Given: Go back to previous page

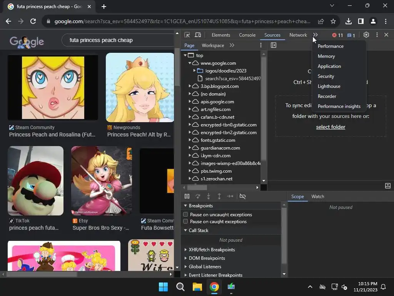Looking at the screenshot, I should (8, 22).
